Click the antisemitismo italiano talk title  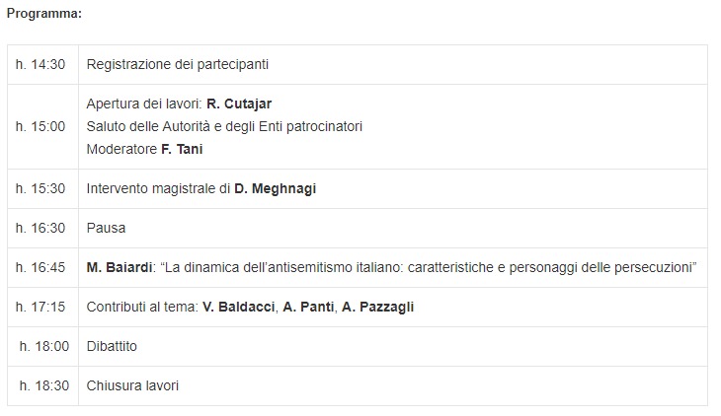coord(429,268)
